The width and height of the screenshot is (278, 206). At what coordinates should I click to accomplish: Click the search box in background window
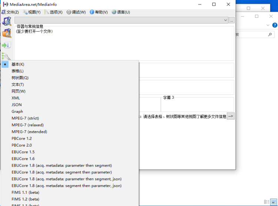(255, 35)
